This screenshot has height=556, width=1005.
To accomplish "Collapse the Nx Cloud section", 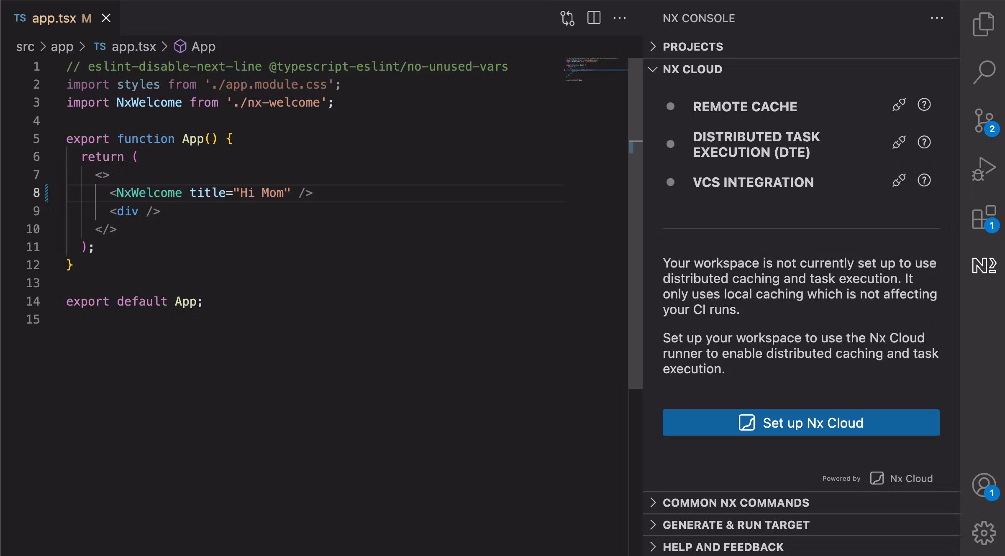I will point(692,69).
